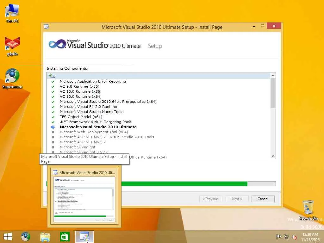
Task: Click the muted volume tray icon
Action: 294,237
